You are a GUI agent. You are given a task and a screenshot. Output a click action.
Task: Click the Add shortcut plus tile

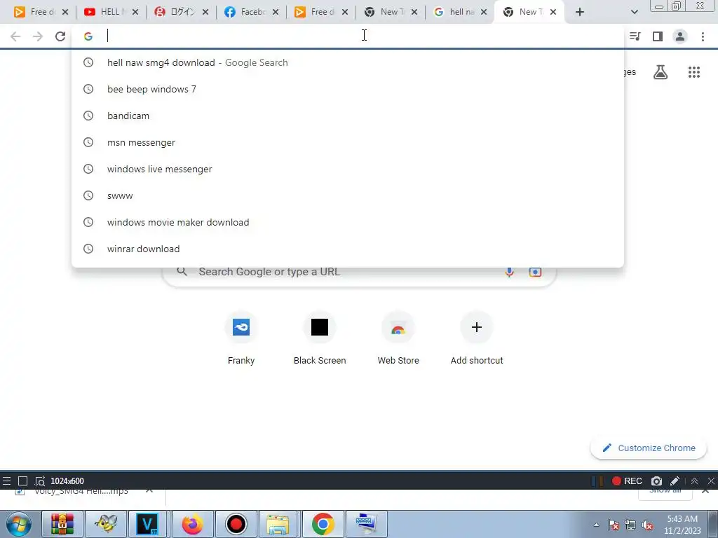[x=477, y=338]
